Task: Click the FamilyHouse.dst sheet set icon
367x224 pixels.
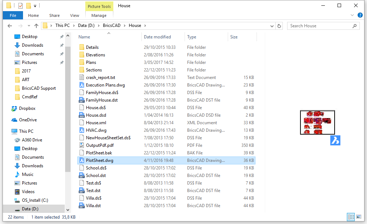Action: tap(82, 100)
